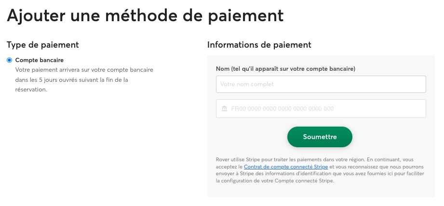Image resolution: width=444 pixels, height=206 pixels.
Task: Submit the form with the Soumettre button
Action: [320, 137]
